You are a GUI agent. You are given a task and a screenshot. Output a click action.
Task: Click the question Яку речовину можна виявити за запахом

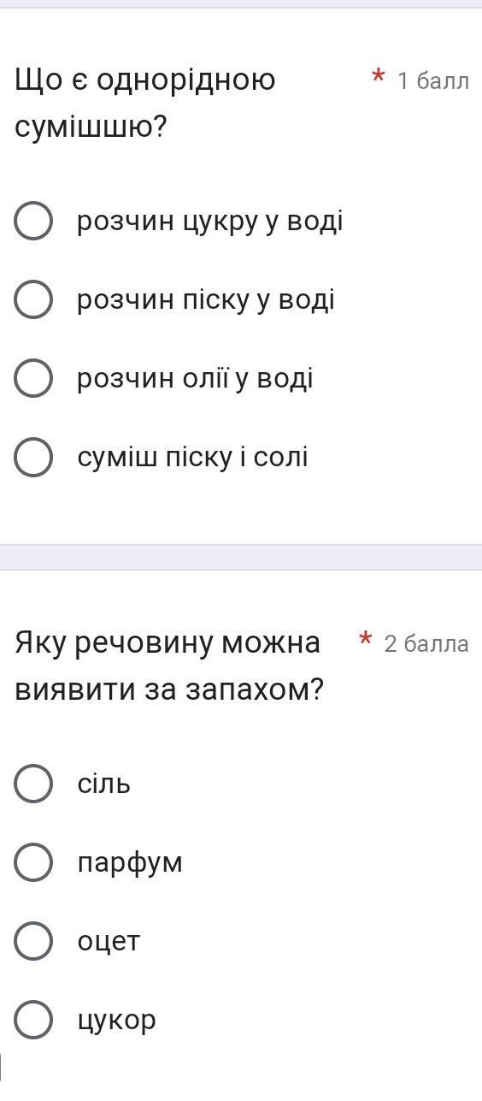(x=169, y=666)
